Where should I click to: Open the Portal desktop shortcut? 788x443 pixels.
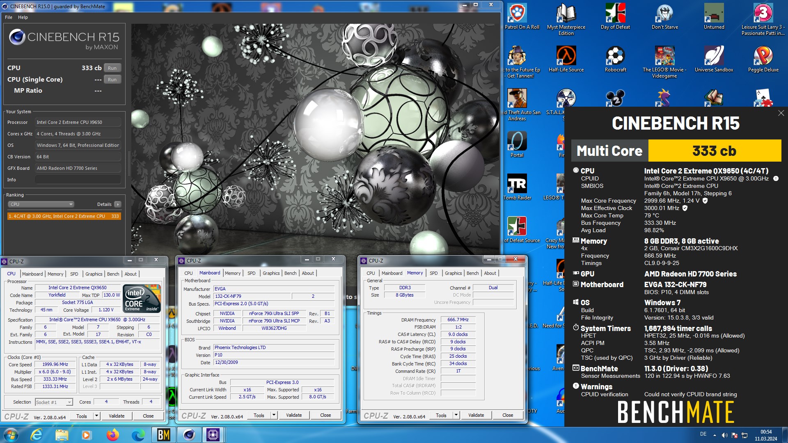(517, 144)
